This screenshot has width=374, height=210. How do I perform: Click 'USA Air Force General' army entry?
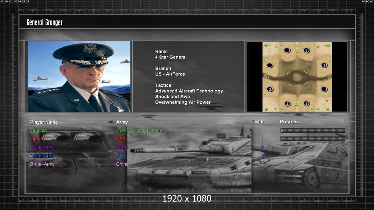pyautogui.click(x=140, y=130)
